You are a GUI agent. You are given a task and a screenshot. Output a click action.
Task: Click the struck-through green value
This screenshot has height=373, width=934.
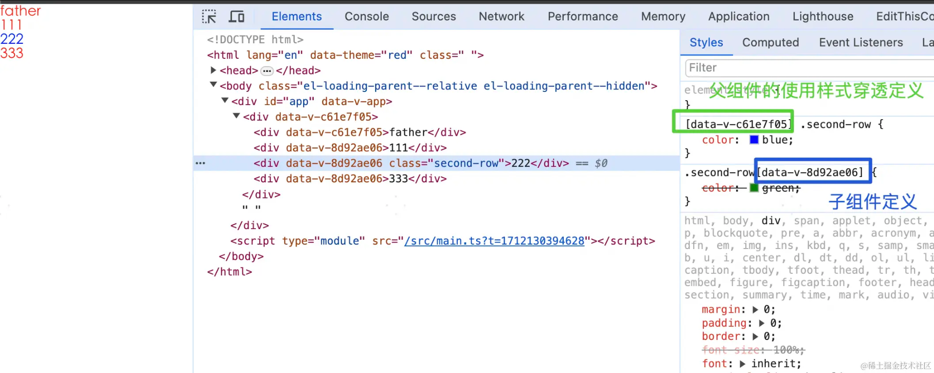pos(778,188)
